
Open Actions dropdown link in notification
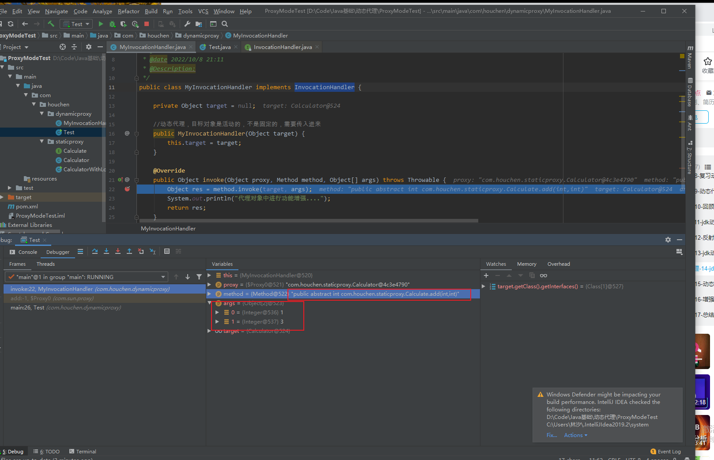pos(576,435)
